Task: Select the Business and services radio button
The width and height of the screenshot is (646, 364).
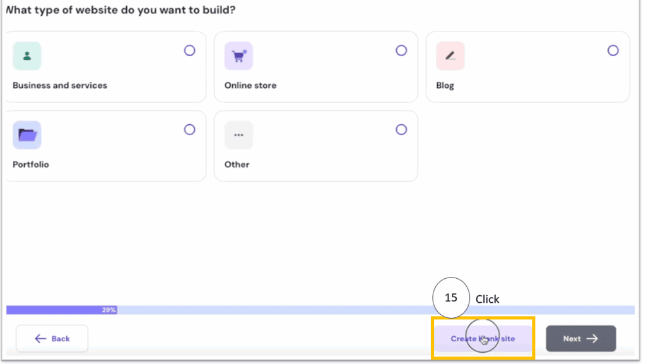Action: [189, 50]
